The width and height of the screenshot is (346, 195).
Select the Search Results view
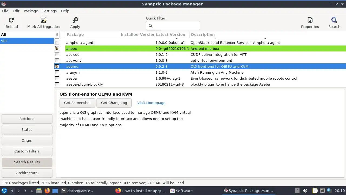pos(27,162)
